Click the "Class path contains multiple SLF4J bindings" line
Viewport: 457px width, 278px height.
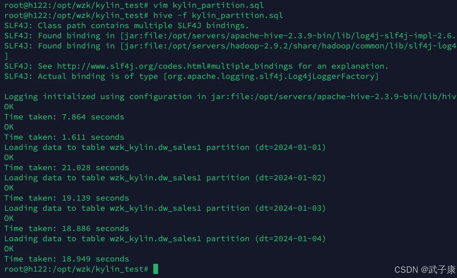(x=126, y=26)
